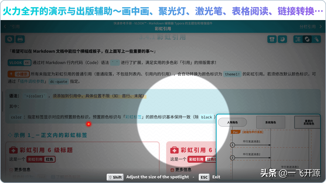The width and height of the screenshot is (326, 183).
Task: Click 平行发送消息2 label in diagram
Action: [251, 154]
